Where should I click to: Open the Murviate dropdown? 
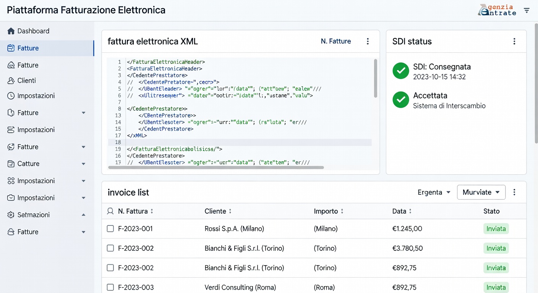(x=481, y=192)
